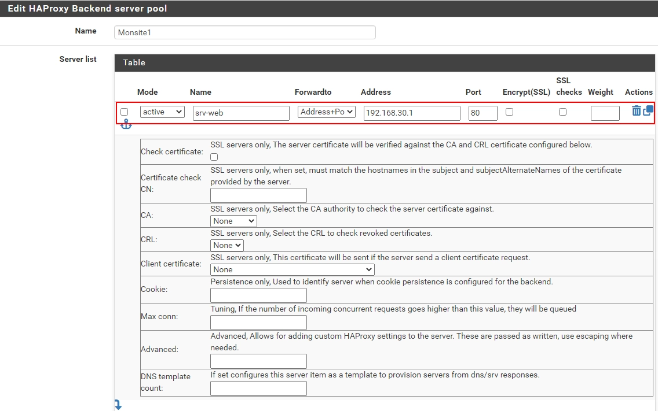Click the Advanced settings input field
Image resolution: width=658 pixels, height=411 pixels.
[258, 361]
